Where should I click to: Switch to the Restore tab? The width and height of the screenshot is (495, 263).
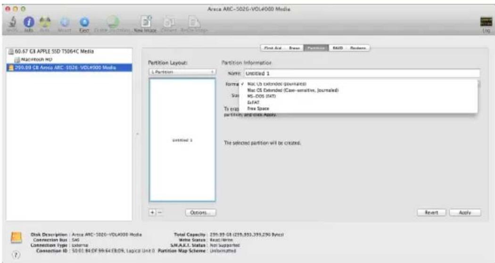[x=358, y=48]
